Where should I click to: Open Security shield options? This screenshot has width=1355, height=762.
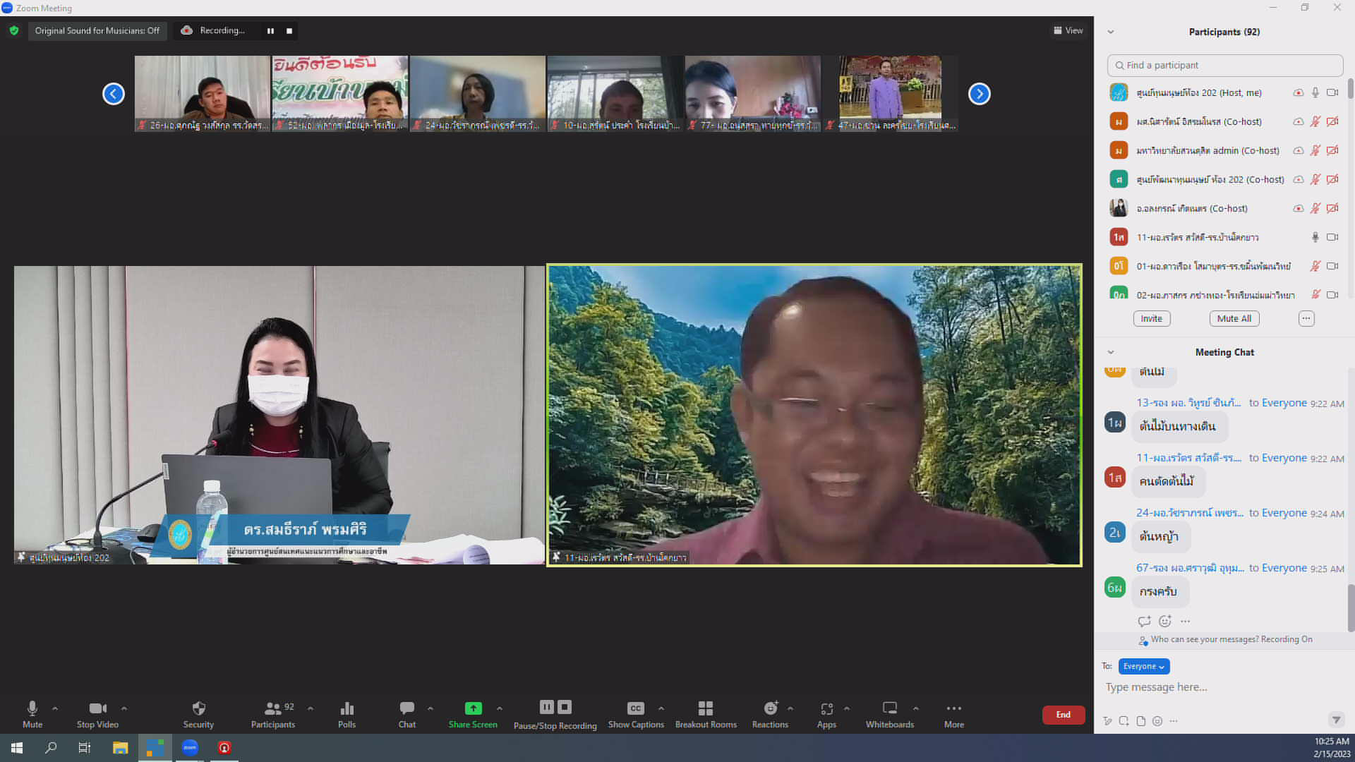pyautogui.click(x=198, y=708)
